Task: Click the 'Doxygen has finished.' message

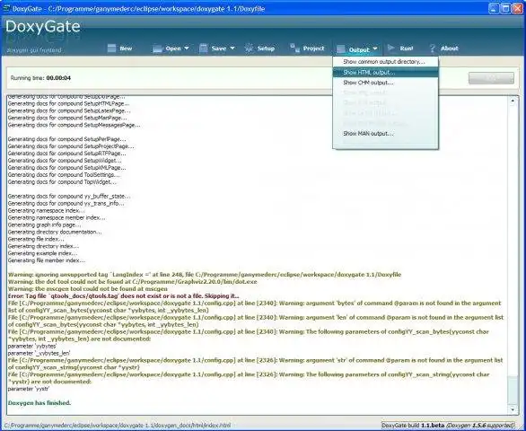Action: point(39,403)
